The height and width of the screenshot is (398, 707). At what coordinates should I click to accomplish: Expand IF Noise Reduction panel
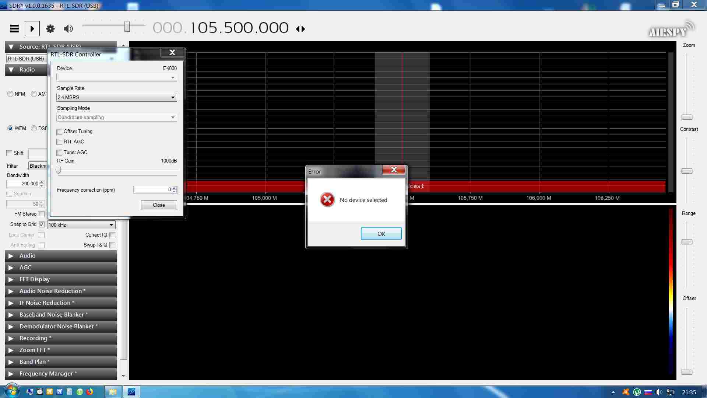(61, 303)
